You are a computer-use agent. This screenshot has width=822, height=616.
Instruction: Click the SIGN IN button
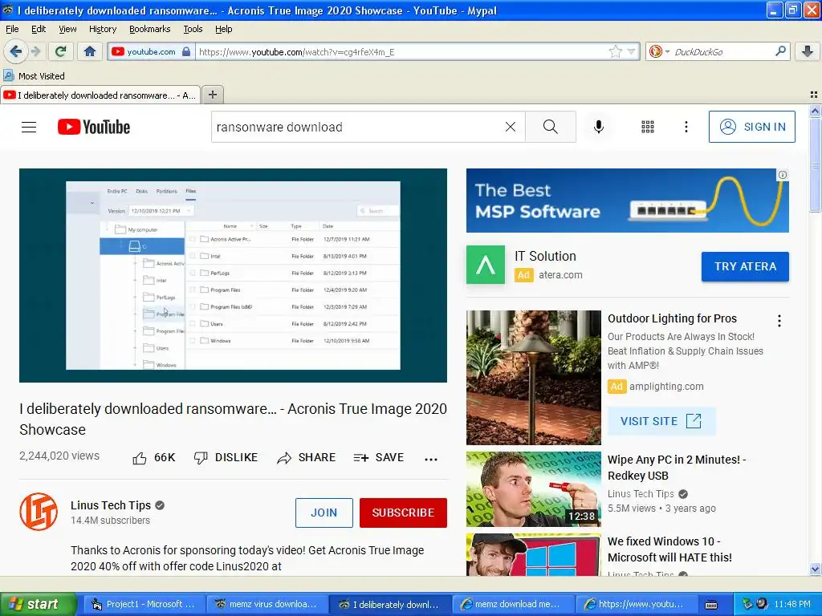(x=751, y=127)
